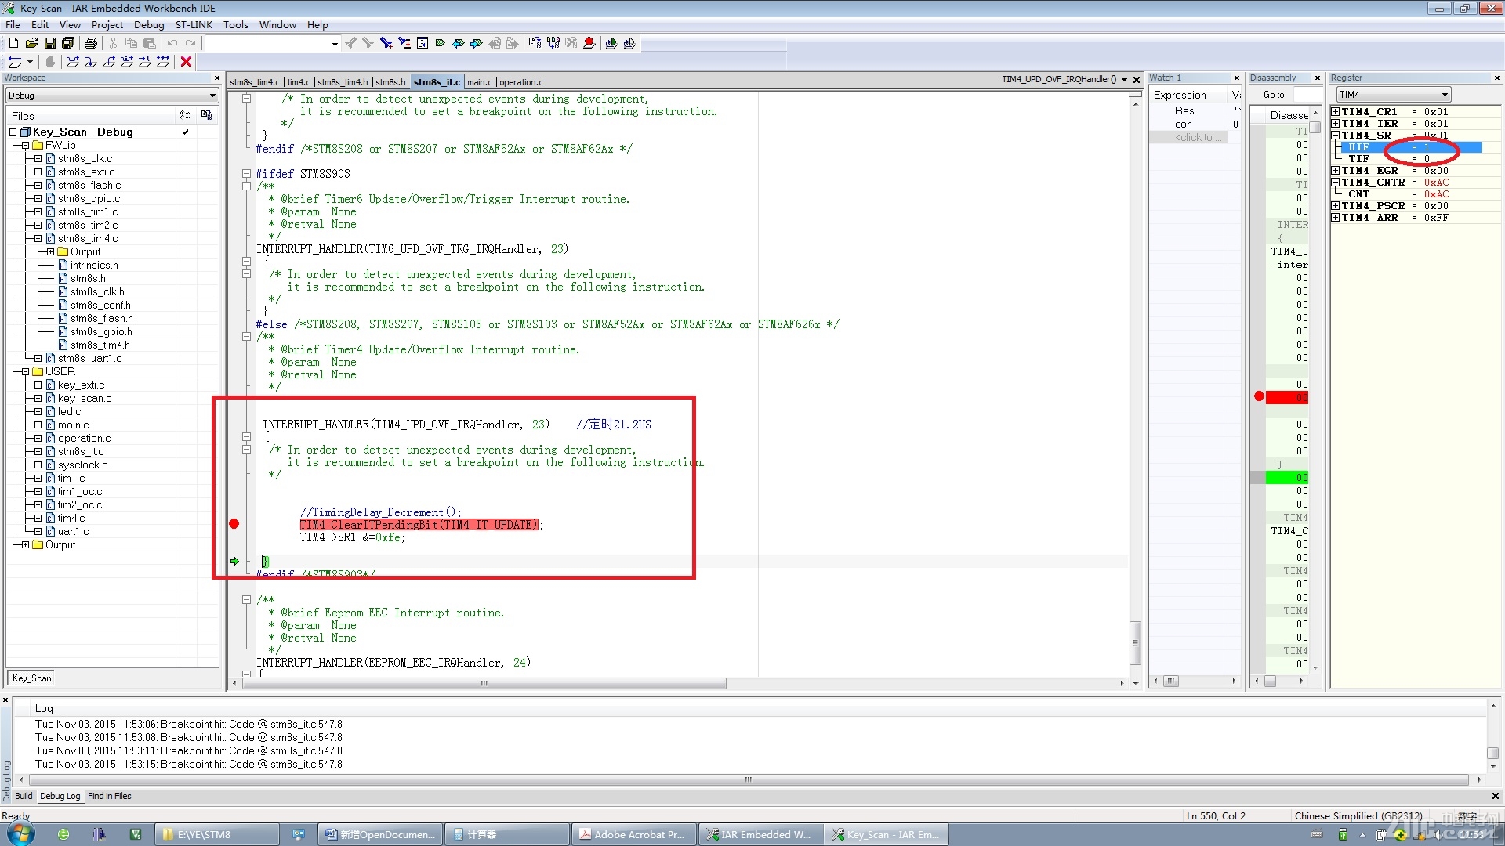Open the workspace configuration Debug dropdown
Image resolution: width=1505 pixels, height=846 pixels.
[x=111, y=96]
